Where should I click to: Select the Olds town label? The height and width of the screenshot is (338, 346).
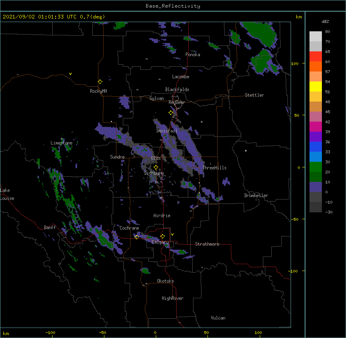click(156, 158)
